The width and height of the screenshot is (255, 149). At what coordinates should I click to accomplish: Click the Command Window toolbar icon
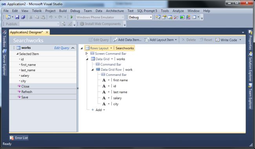click(194, 17)
